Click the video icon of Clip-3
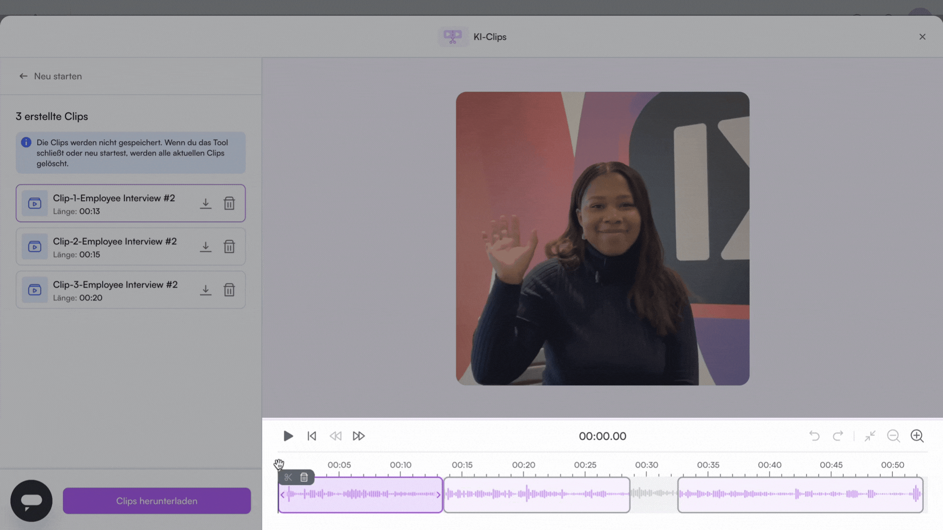This screenshot has height=530, width=943. pos(34,290)
